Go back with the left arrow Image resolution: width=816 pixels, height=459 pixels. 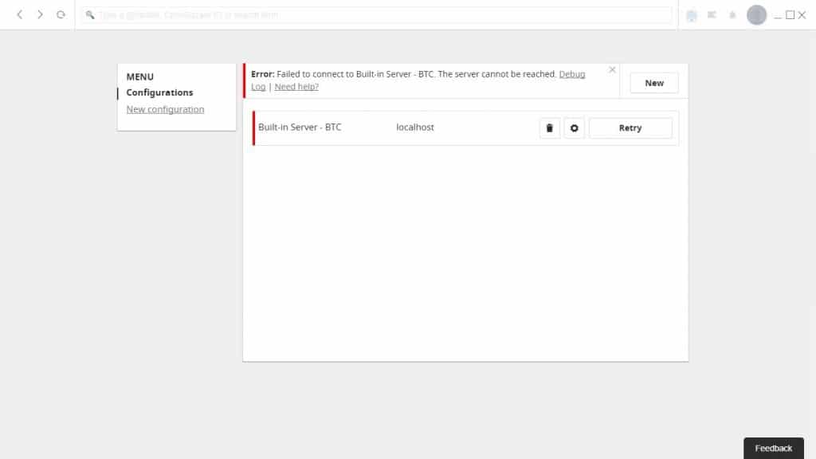20,14
